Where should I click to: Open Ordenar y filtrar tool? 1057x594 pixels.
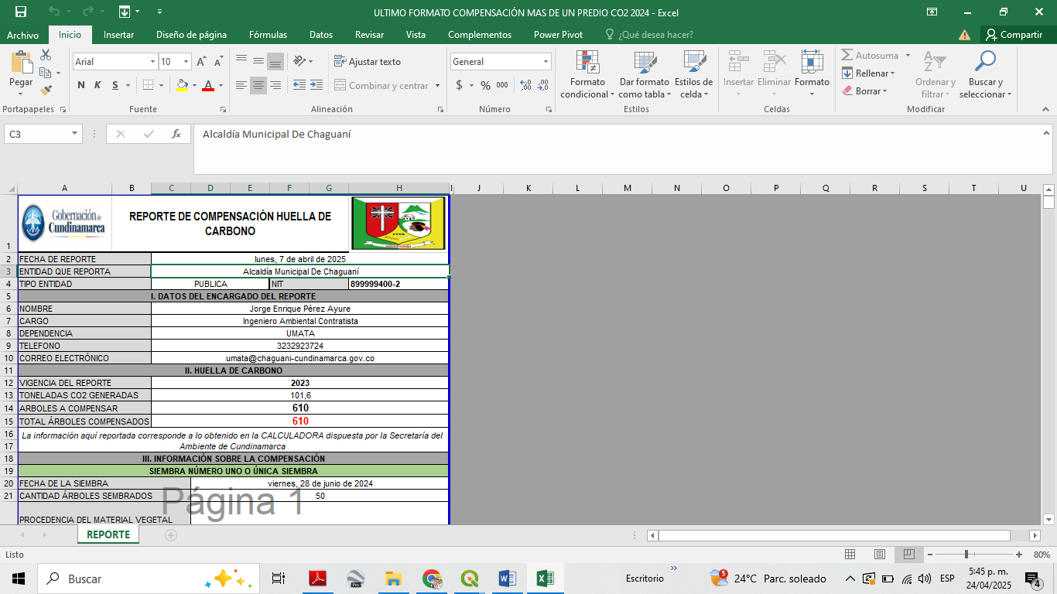(x=935, y=75)
